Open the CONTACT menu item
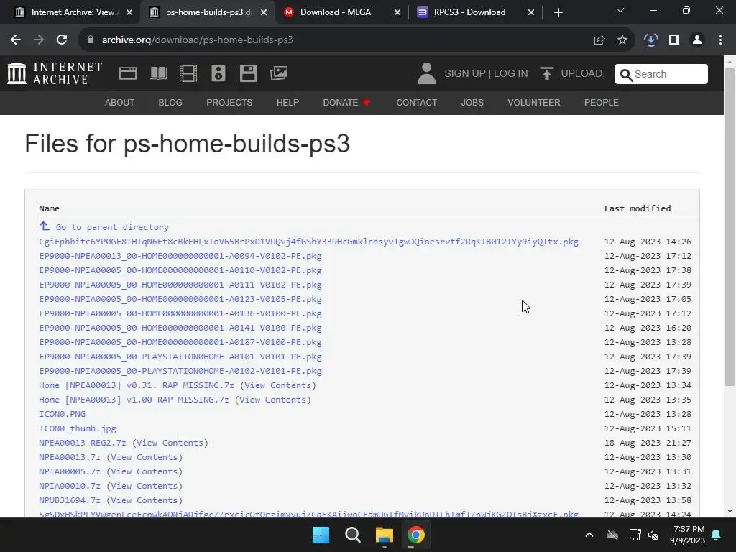736x552 pixels. click(x=416, y=102)
